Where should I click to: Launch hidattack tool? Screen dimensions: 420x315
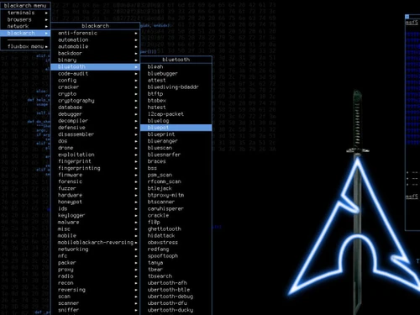click(176, 235)
